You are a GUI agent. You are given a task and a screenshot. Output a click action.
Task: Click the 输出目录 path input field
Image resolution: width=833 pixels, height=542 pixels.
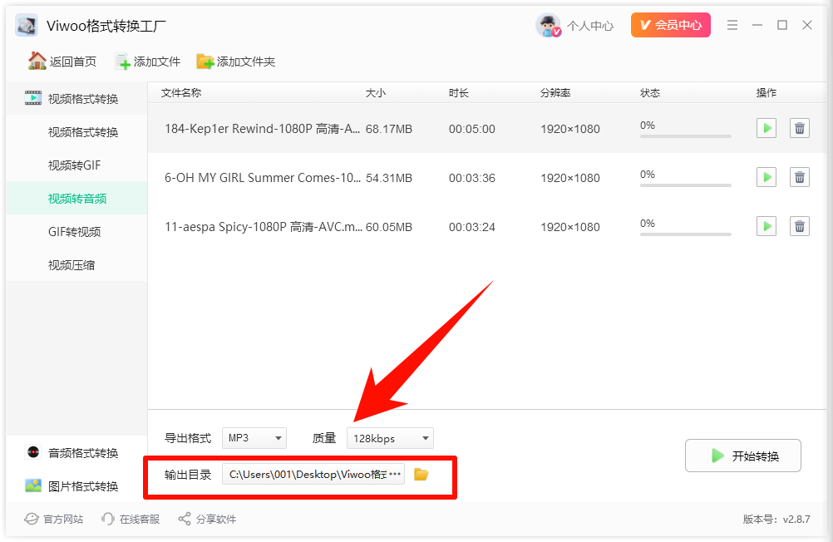313,474
